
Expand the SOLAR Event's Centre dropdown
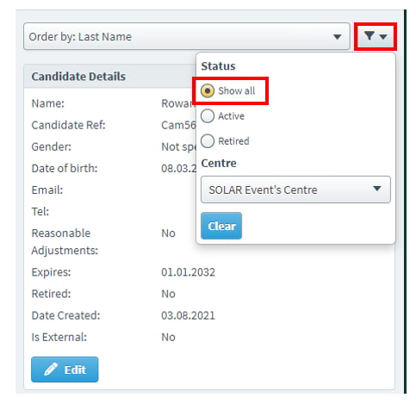click(x=295, y=190)
